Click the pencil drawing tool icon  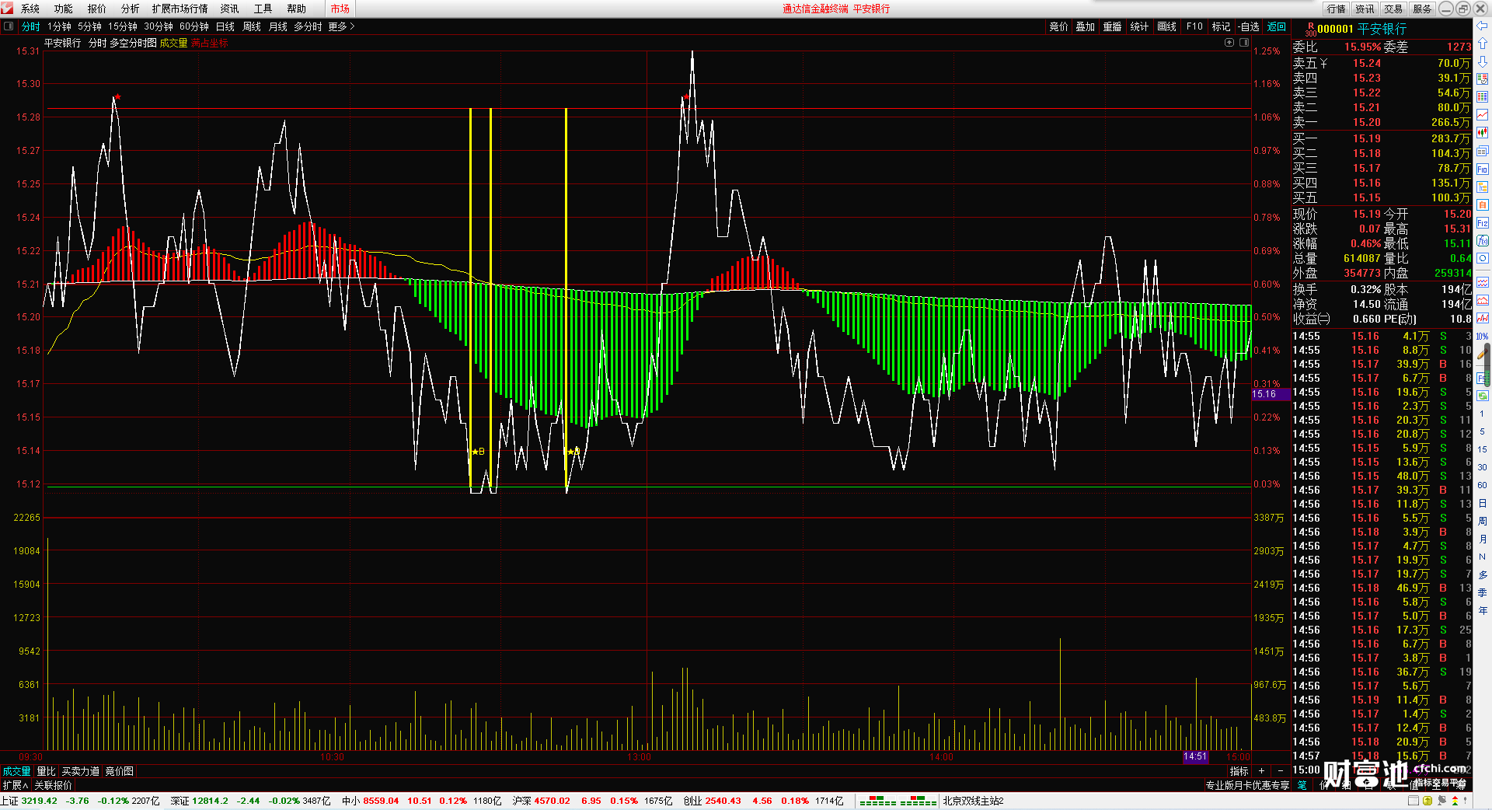1483,354
